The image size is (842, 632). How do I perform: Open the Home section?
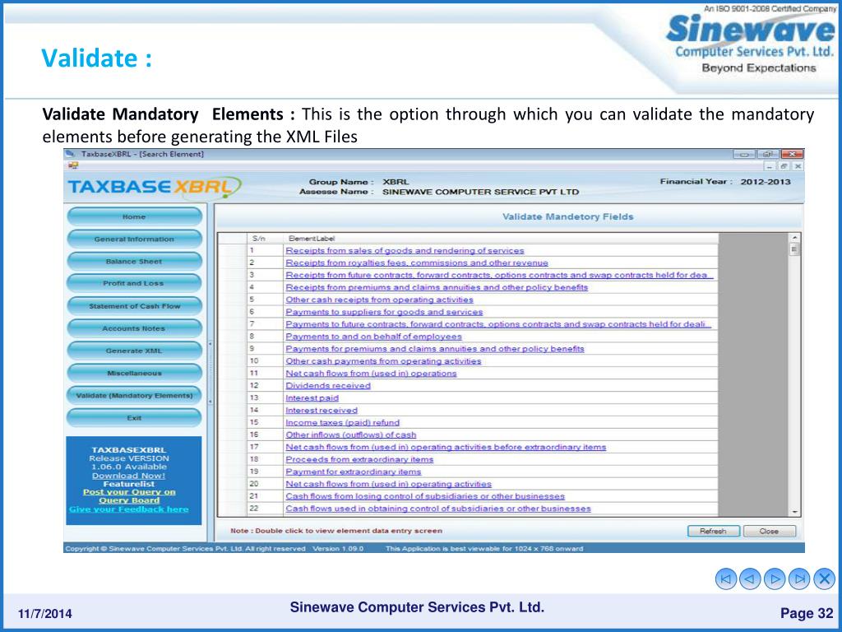pyautogui.click(x=134, y=216)
